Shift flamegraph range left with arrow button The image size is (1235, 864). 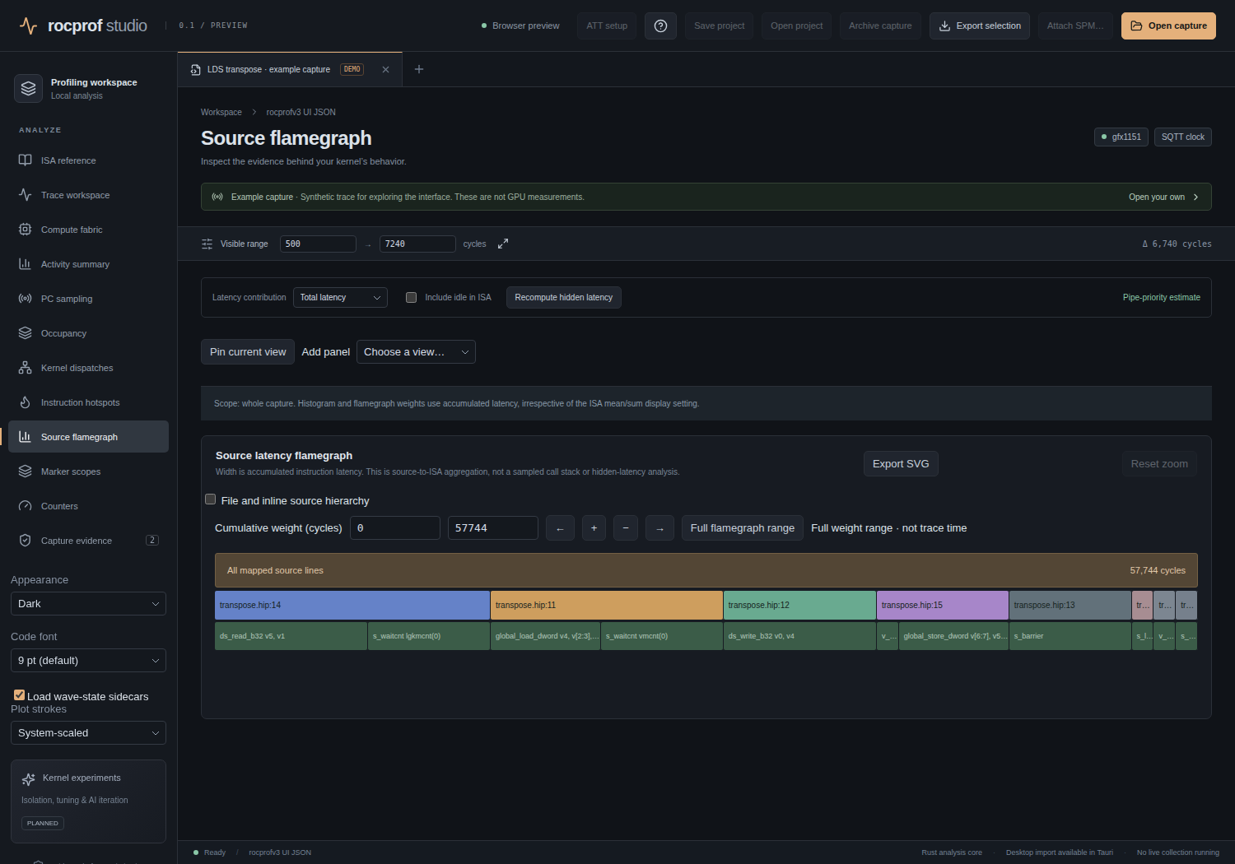coord(560,528)
